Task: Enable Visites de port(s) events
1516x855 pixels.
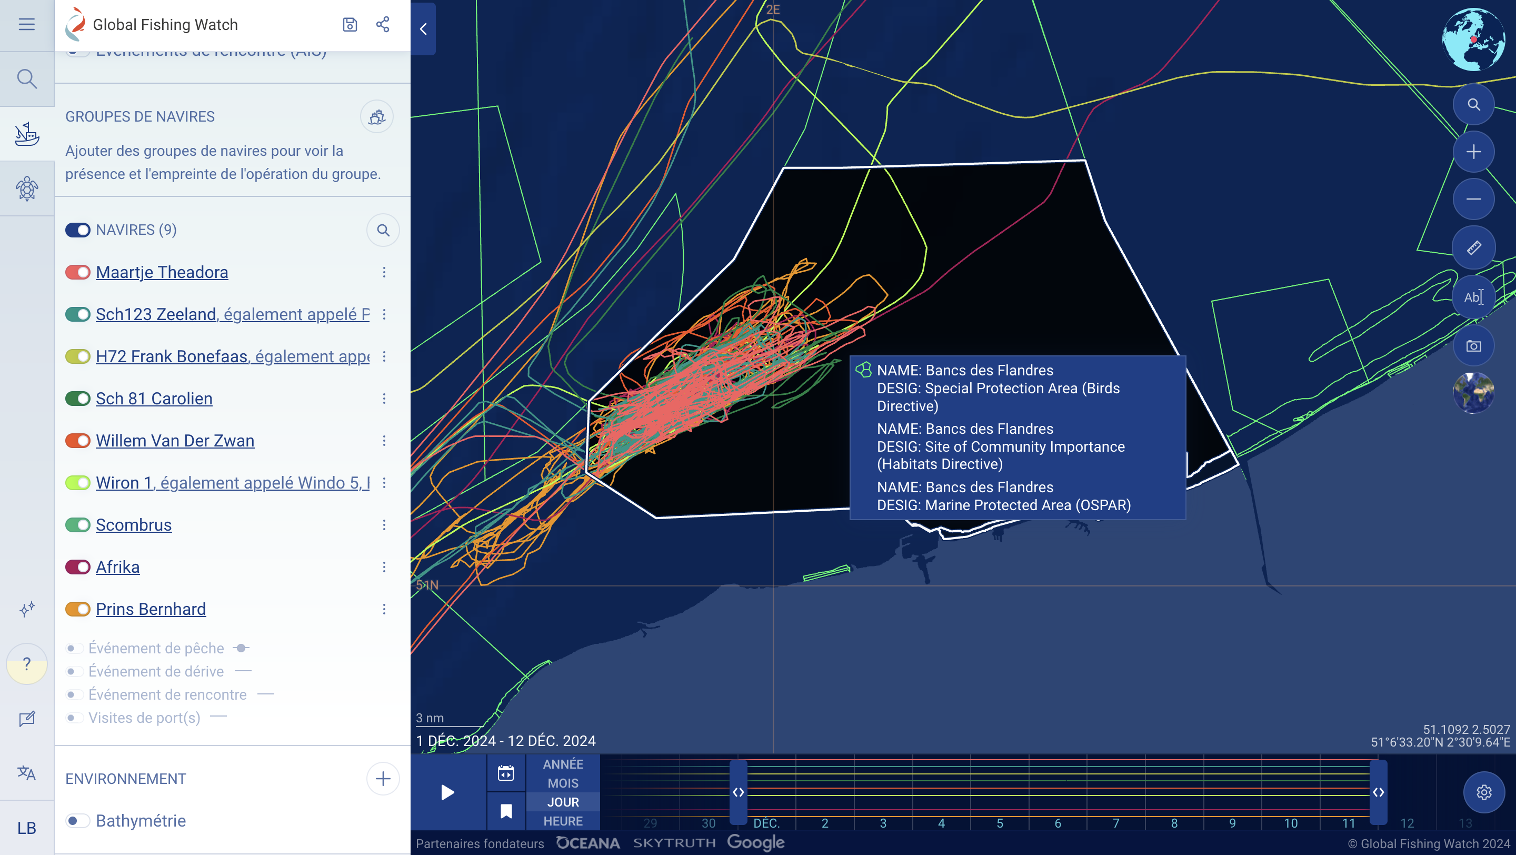Action: click(74, 718)
